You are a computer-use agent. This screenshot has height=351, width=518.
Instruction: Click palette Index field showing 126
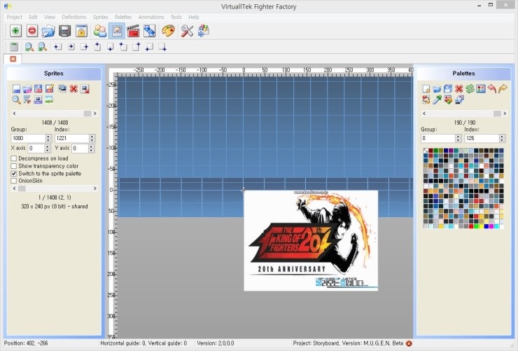tap(482, 139)
